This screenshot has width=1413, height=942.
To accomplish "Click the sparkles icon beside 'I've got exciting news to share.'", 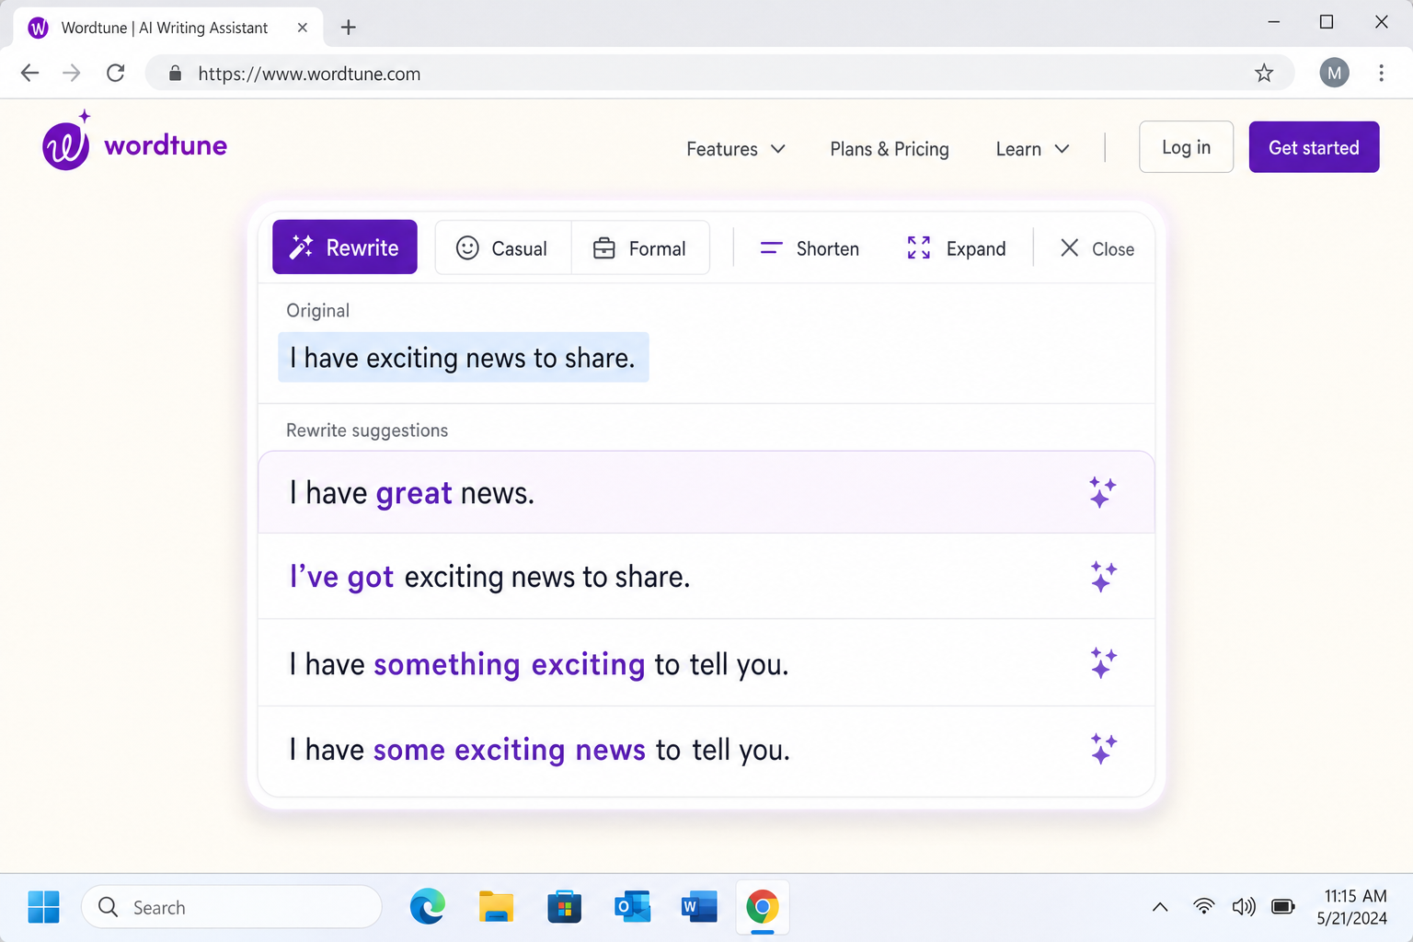I will (1103, 577).
